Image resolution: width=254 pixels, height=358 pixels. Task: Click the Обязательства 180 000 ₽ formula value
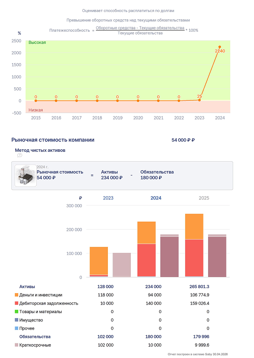tap(151, 178)
